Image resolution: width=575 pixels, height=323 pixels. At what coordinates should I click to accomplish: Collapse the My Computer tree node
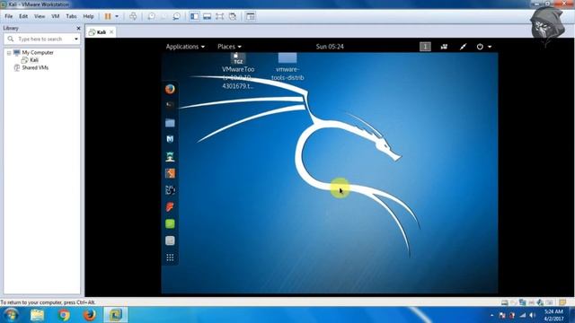pos(9,53)
